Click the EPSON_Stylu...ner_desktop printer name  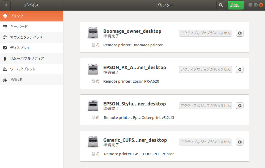pos(134,104)
